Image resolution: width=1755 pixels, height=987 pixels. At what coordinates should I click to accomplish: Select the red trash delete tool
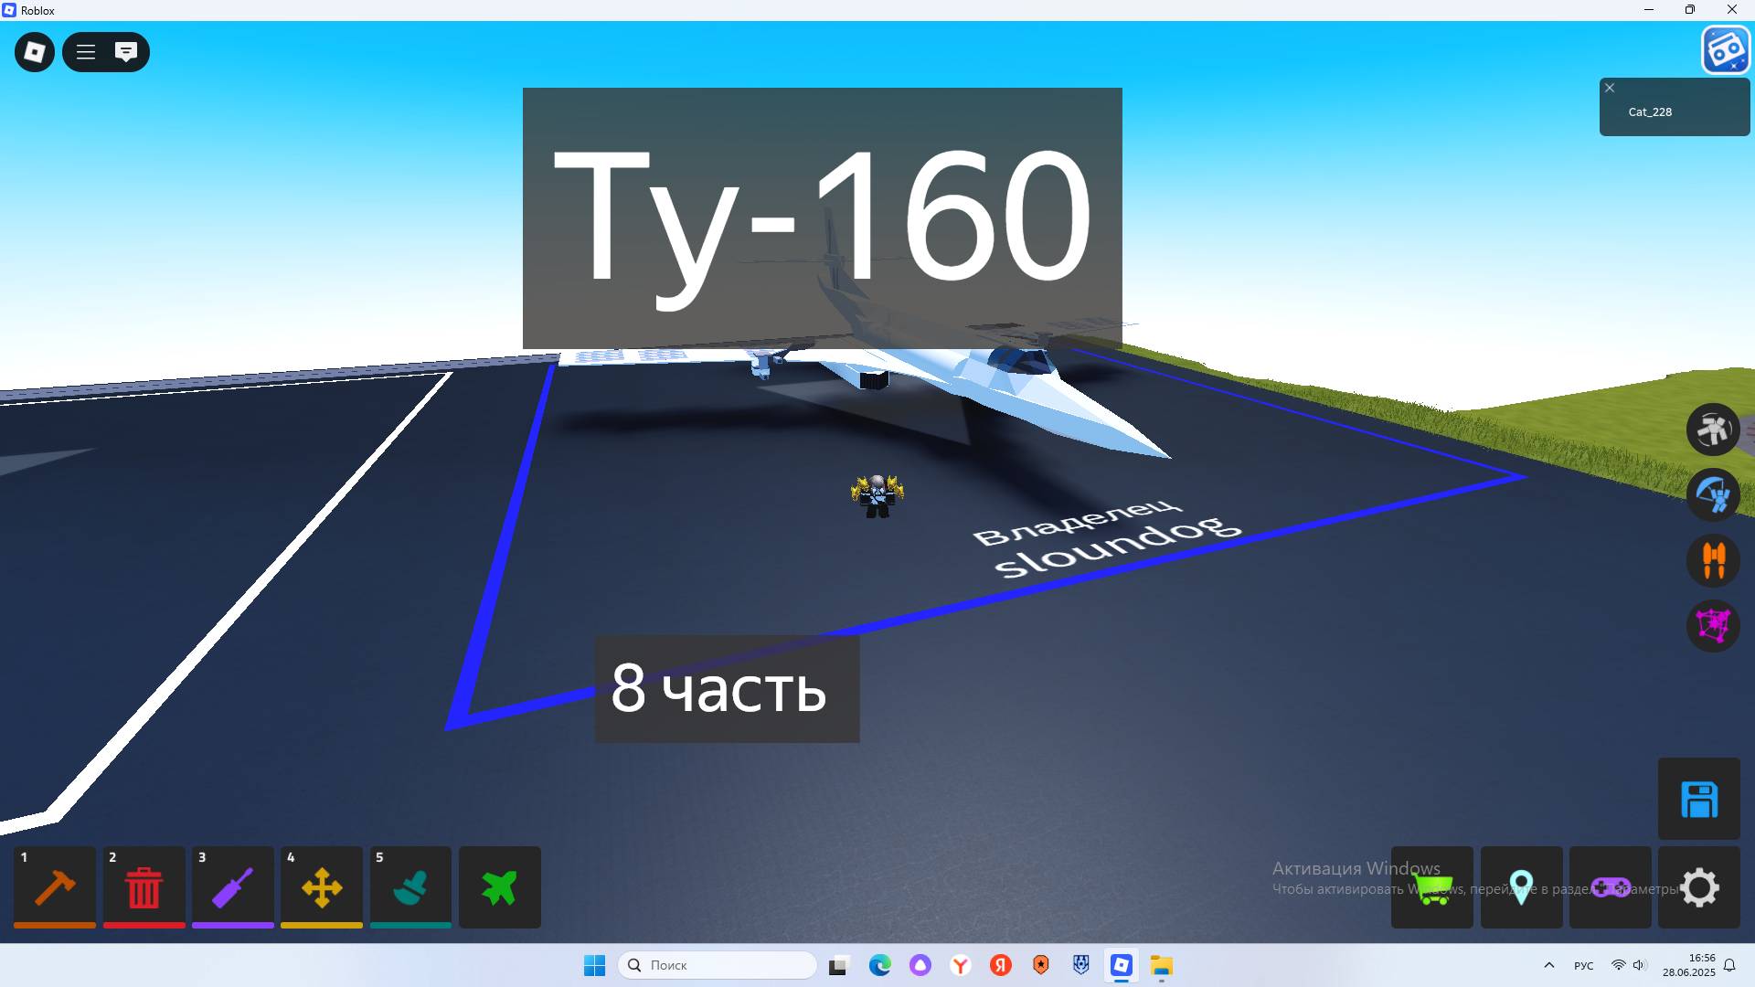[x=144, y=886]
